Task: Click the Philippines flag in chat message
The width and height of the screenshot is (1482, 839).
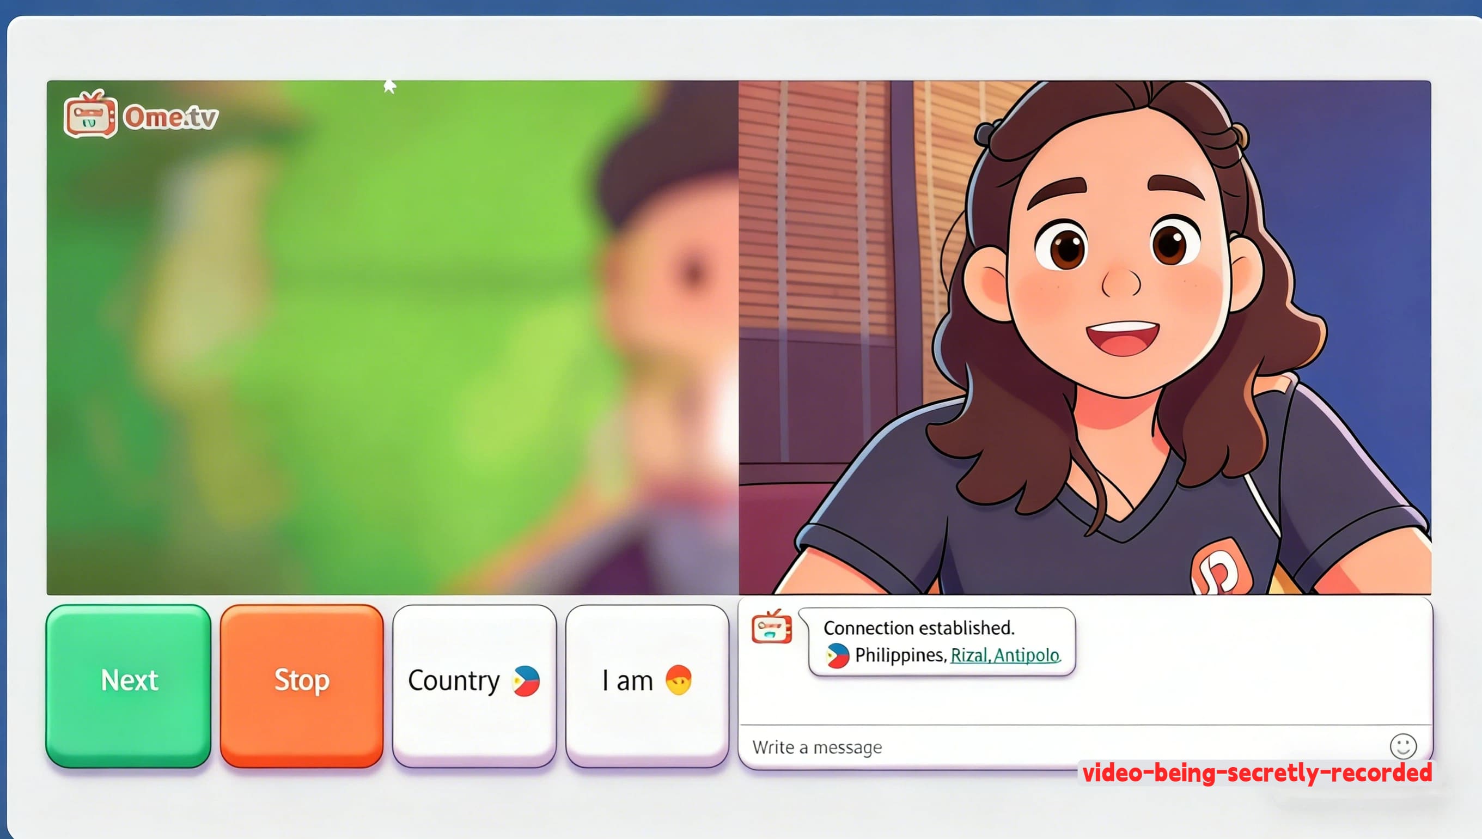Action: tap(838, 656)
